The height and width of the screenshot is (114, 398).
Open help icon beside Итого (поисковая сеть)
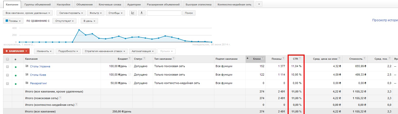(60, 98)
